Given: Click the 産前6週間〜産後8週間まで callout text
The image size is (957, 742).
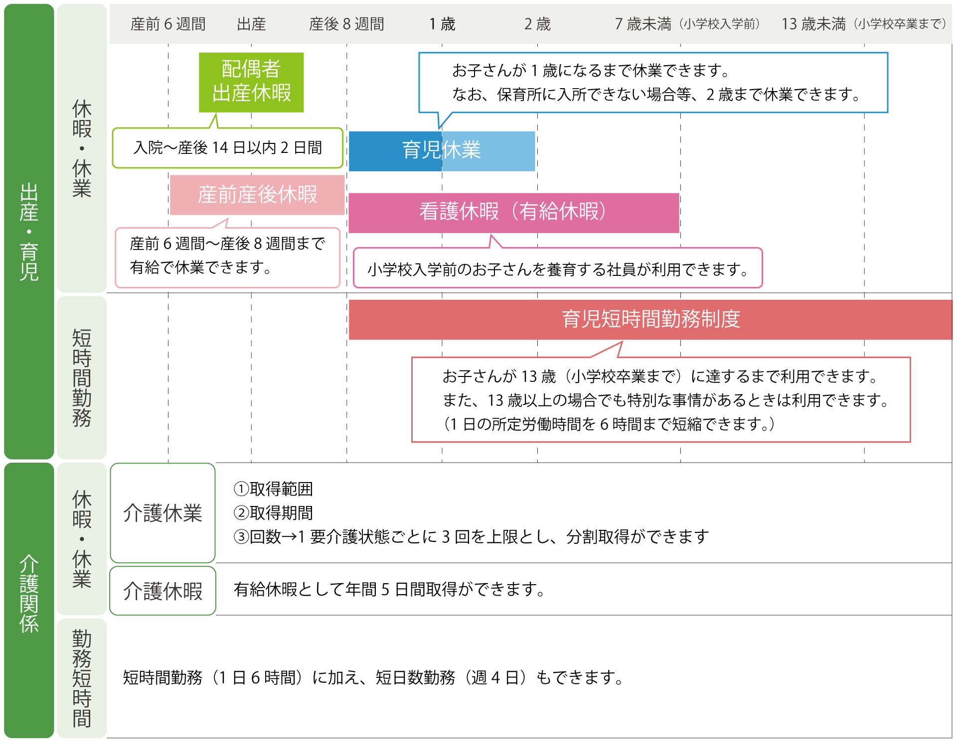Looking at the screenshot, I should pyautogui.click(x=227, y=244).
